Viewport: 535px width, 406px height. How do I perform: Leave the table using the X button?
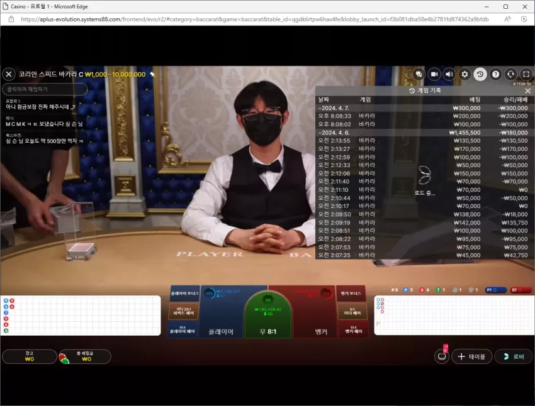coord(9,74)
